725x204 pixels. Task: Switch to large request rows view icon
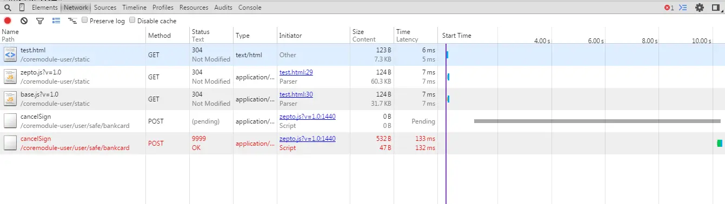coord(56,21)
